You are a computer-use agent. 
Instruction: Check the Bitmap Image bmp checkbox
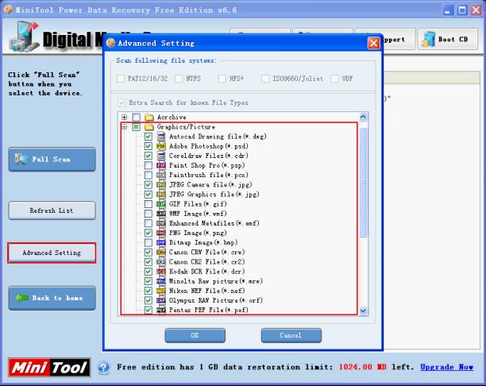[x=148, y=242]
